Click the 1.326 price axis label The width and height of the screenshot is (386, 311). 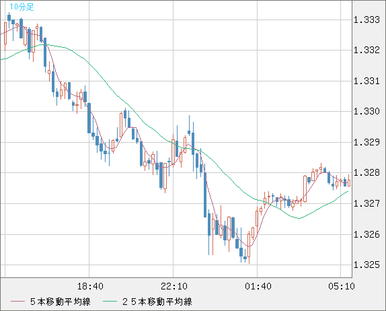click(366, 234)
